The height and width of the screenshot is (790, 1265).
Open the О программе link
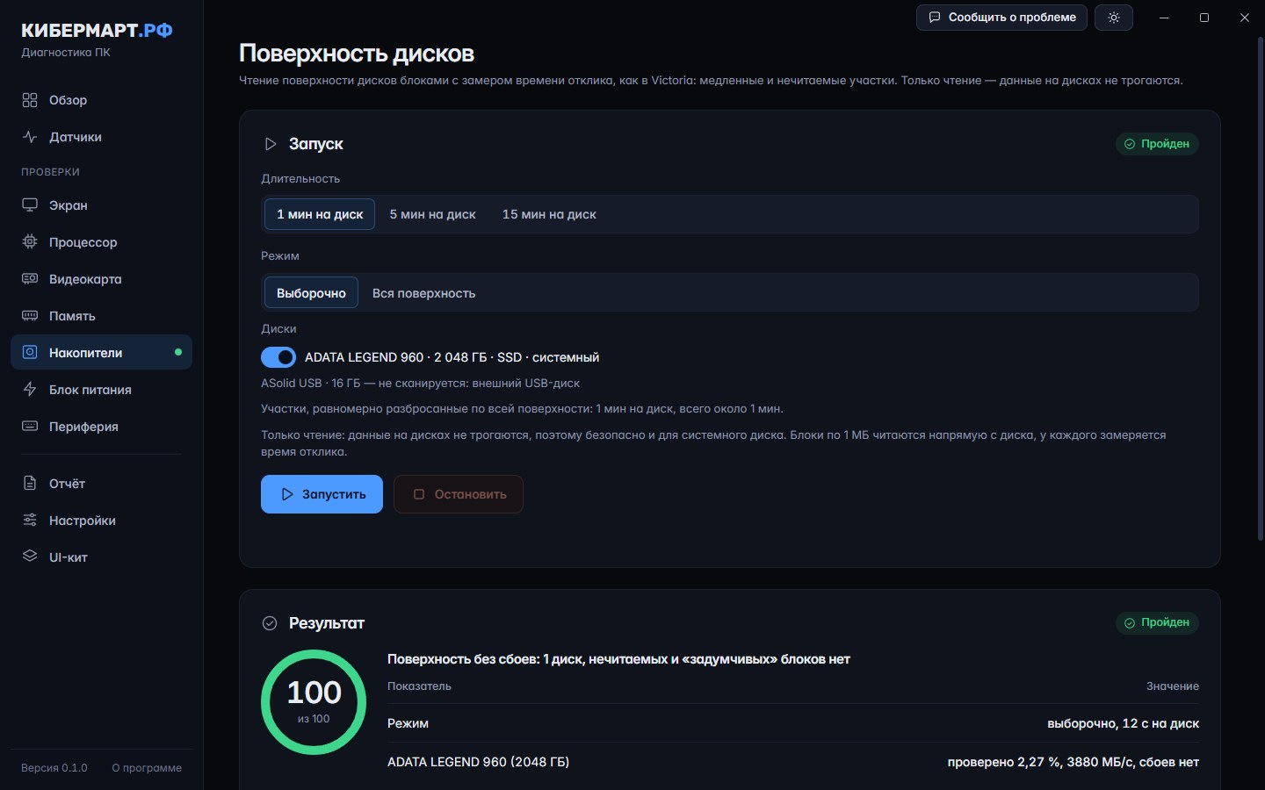pos(147,768)
